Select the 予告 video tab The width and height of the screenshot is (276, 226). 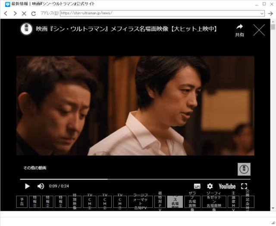pos(22,202)
